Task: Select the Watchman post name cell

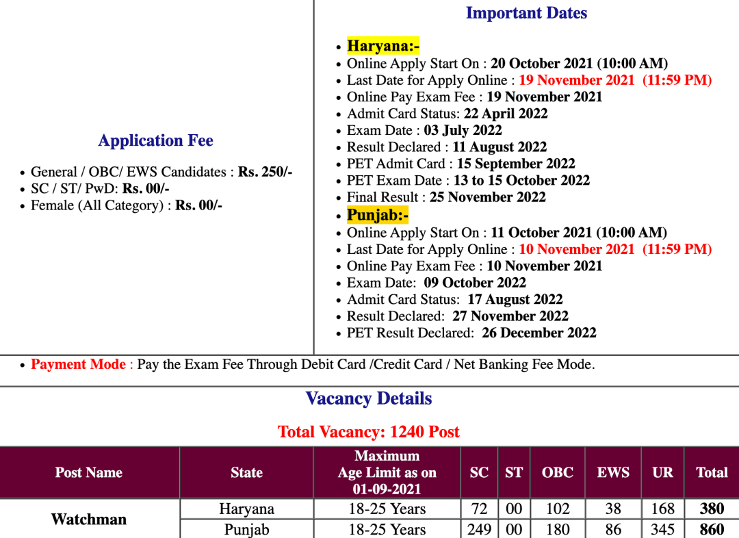Action: pos(89,519)
